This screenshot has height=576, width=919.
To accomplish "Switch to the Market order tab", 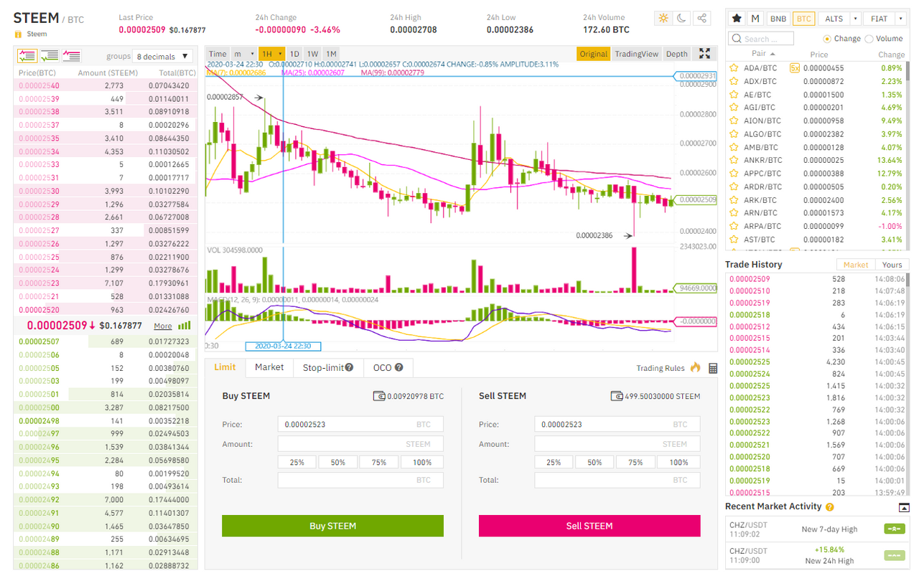I will pyautogui.click(x=269, y=367).
